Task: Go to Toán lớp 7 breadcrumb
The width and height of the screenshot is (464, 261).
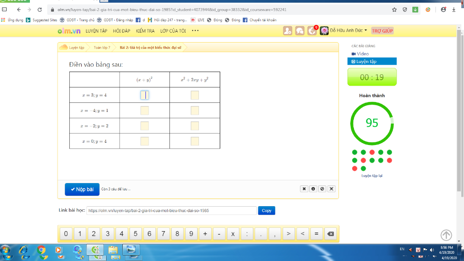Action: pyautogui.click(x=102, y=47)
